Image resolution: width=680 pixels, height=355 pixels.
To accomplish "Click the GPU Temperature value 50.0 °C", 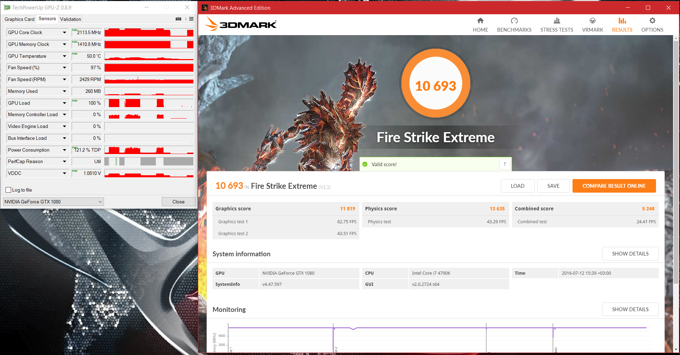I will tap(94, 56).
